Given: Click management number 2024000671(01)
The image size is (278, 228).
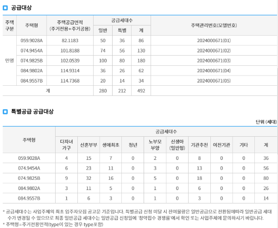Looking at the screenshot, I should (x=214, y=41).
